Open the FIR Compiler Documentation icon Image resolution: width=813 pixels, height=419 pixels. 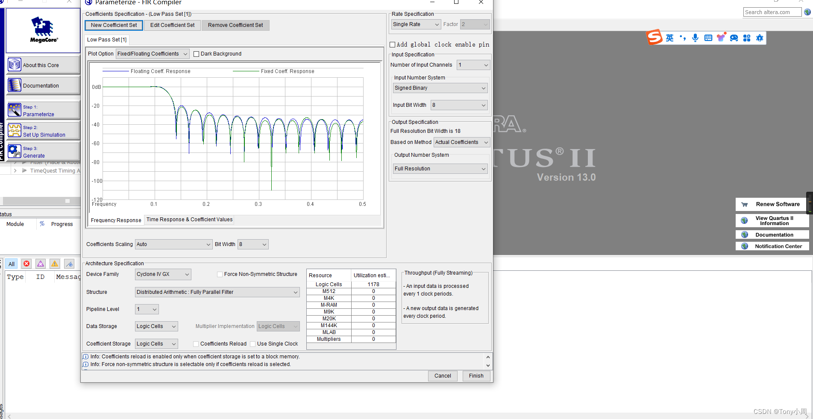click(14, 85)
